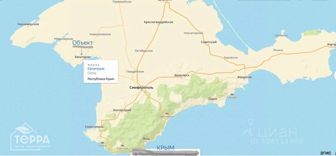
Task: Click the Демерджи mountain peak icon
Action: pyautogui.click(x=167, y=113)
